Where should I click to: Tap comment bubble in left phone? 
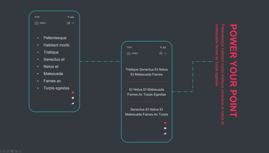pos(73,98)
